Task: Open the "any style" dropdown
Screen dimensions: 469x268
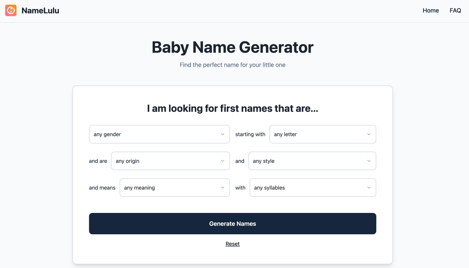Action: (x=312, y=161)
